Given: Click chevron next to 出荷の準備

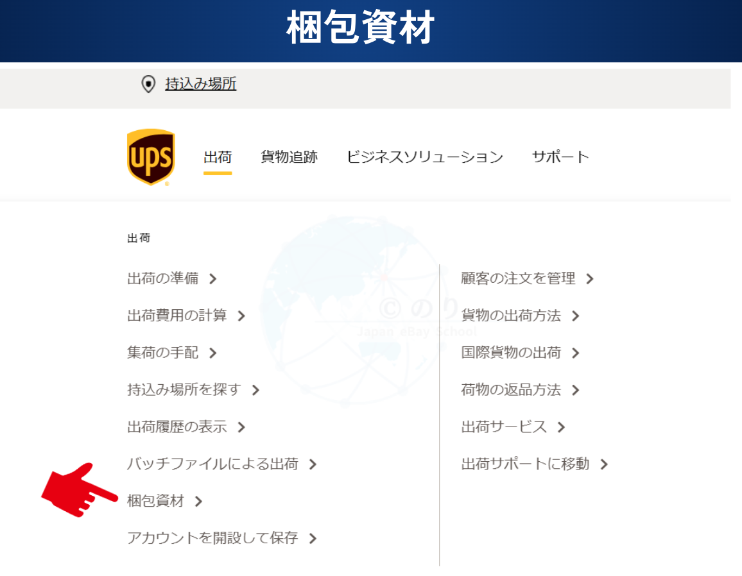Looking at the screenshot, I should [x=213, y=279].
